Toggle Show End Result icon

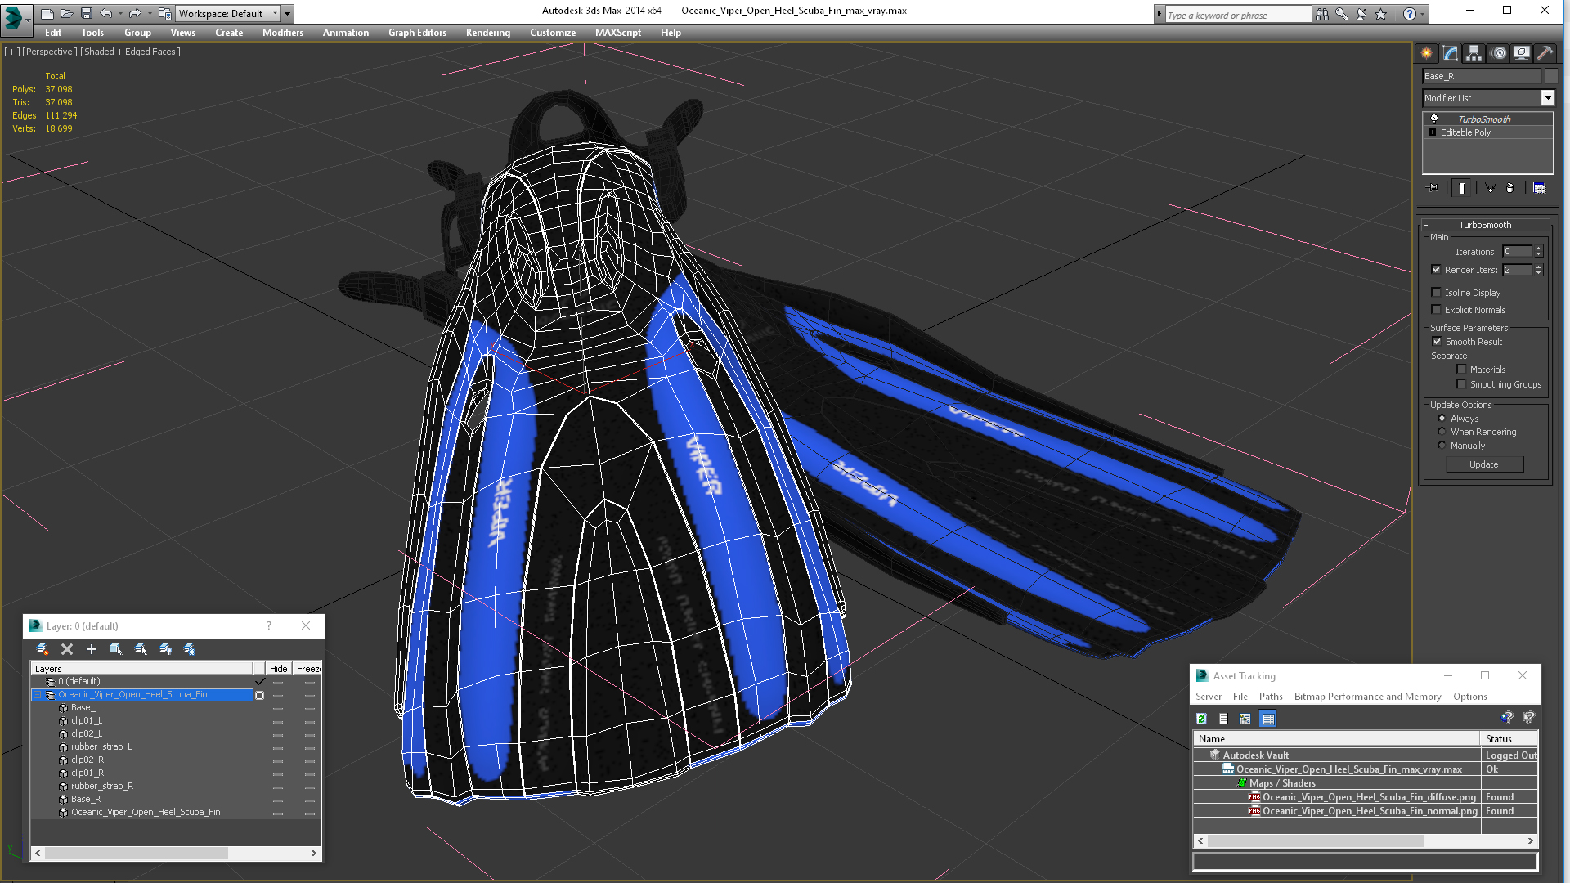point(1462,188)
